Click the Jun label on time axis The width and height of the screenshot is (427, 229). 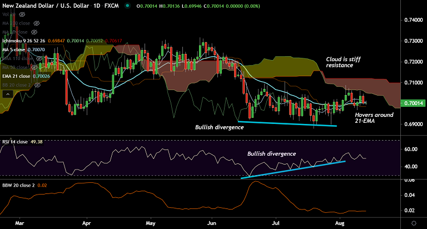(212, 223)
